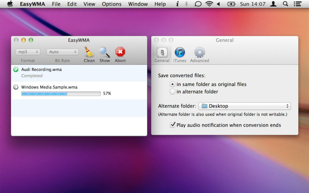Click the italic i menu bar icon
This screenshot has height=193, width=309.
coord(177,4)
